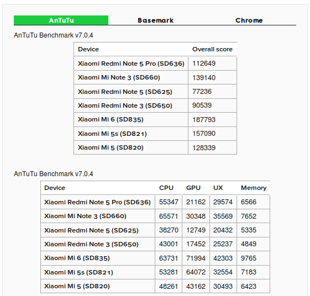Click the Xiaomi Mi 6 score 187793
Viewport: 310px width, 296px height.
coord(204,119)
